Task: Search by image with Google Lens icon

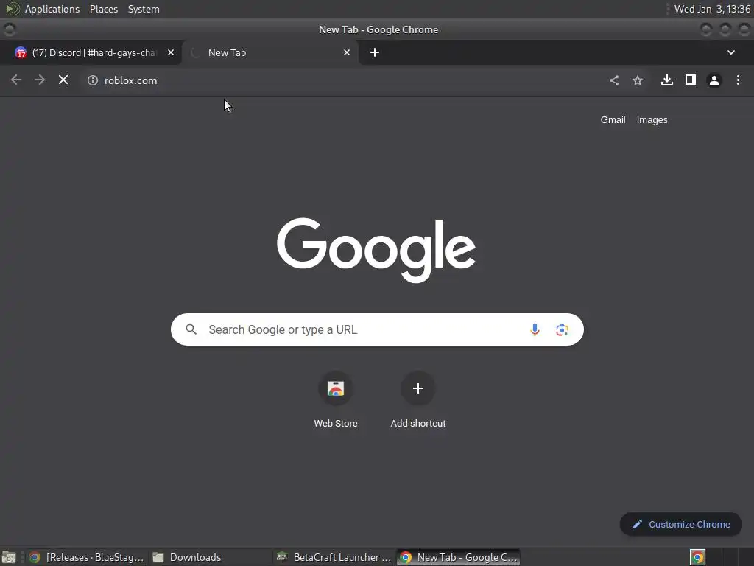Action: (562, 329)
